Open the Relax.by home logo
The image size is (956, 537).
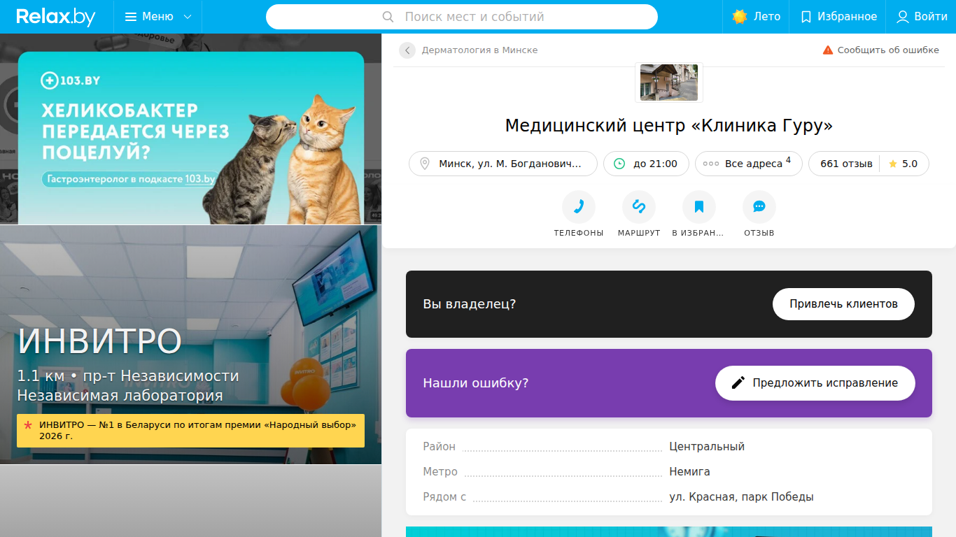(56, 17)
